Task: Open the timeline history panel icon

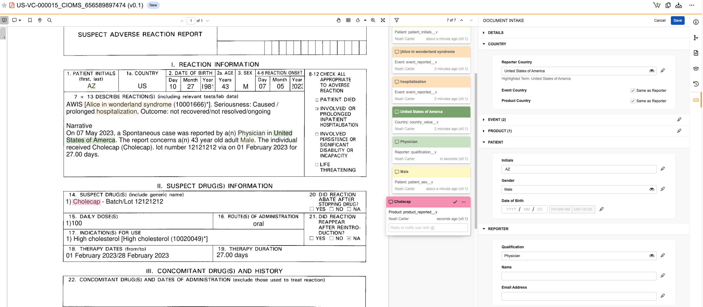Action: (696, 84)
